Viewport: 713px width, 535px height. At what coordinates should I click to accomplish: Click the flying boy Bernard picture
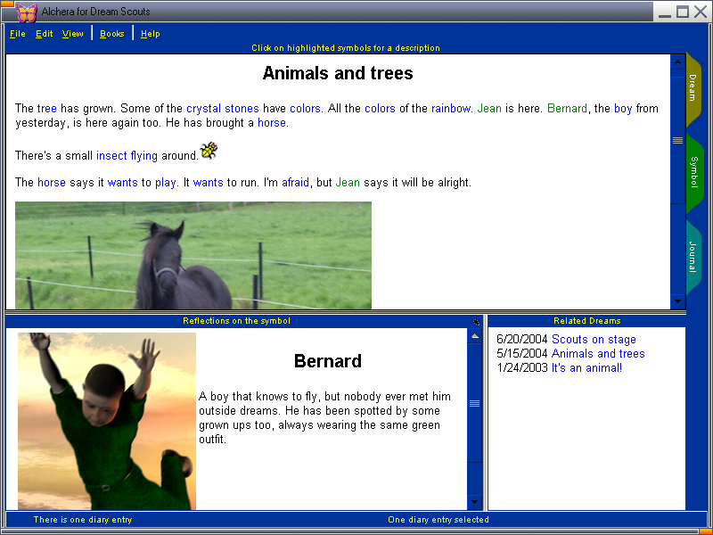(107, 421)
